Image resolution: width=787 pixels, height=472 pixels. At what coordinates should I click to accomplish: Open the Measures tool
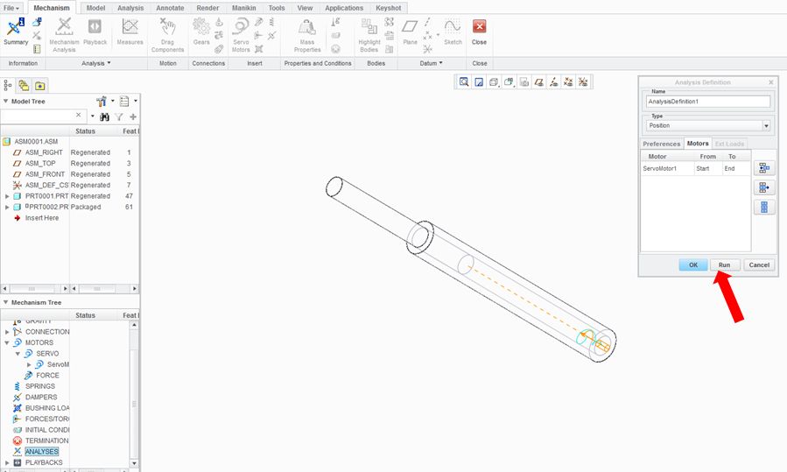click(130, 32)
